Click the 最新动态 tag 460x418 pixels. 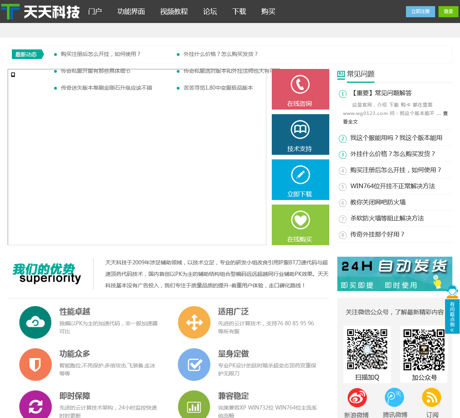pos(28,54)
